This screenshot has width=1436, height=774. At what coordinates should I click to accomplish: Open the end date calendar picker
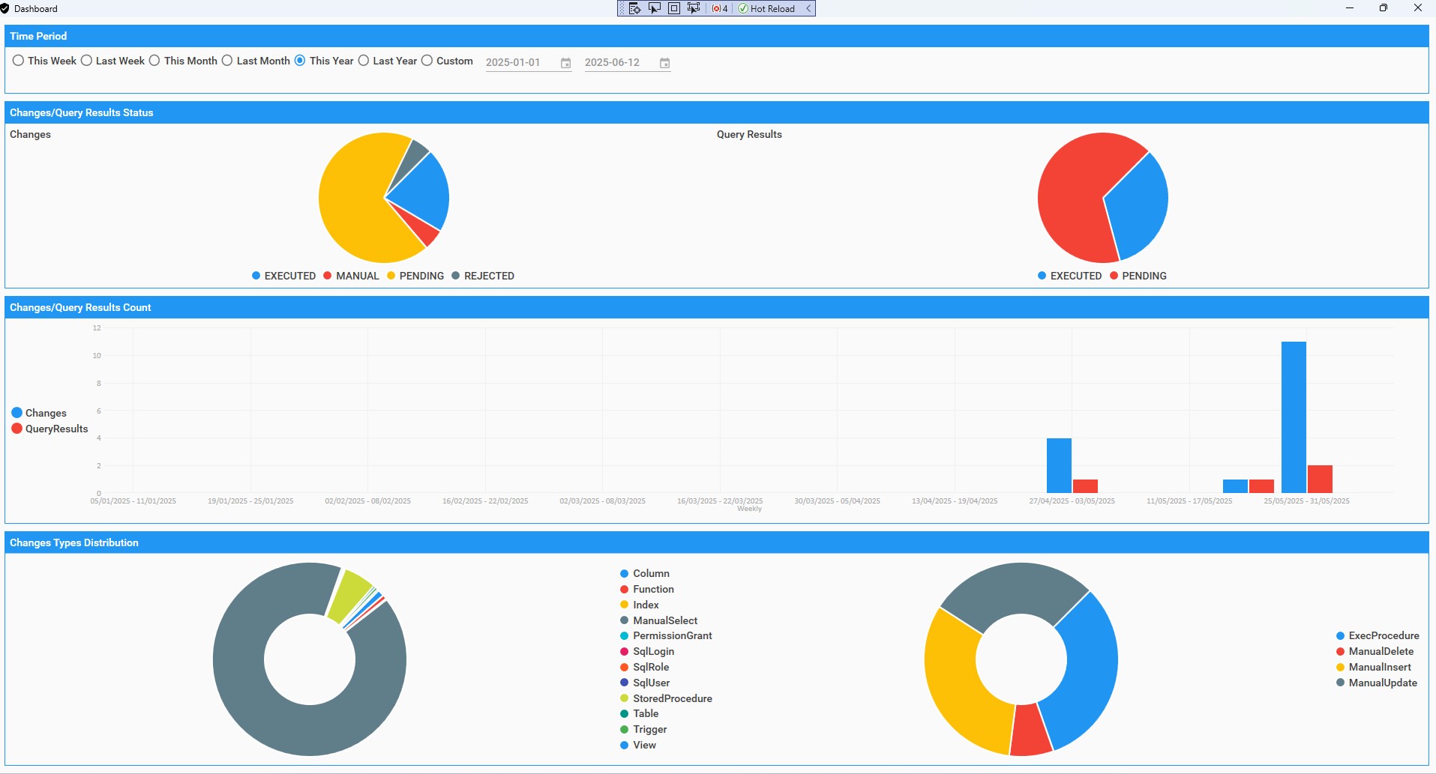664,63
